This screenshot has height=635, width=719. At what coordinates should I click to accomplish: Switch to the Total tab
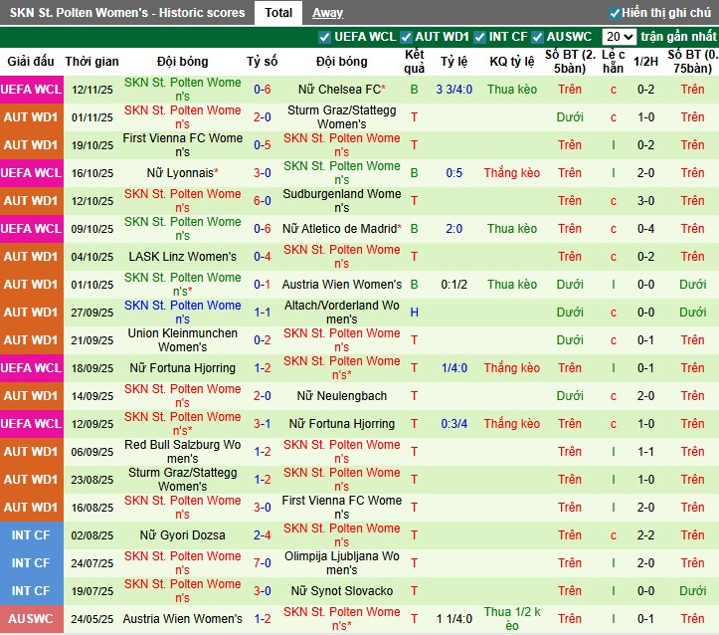click(x=278, y=13)
